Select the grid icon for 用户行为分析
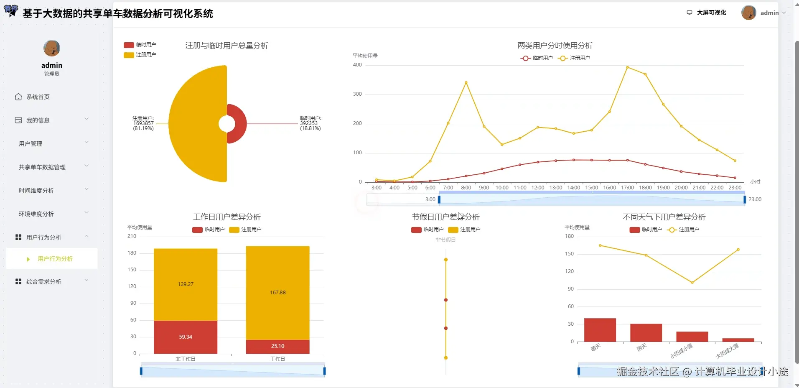 point(18,237)
